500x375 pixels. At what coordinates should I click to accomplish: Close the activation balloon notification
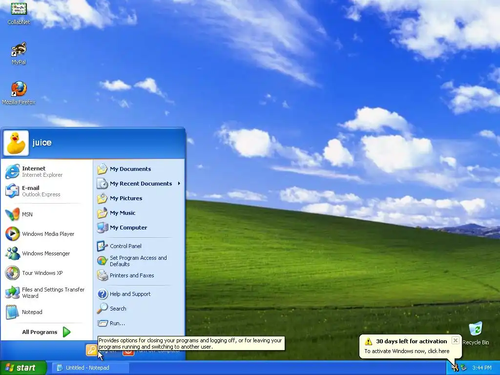pyautogui.click(x=456, y=340)
